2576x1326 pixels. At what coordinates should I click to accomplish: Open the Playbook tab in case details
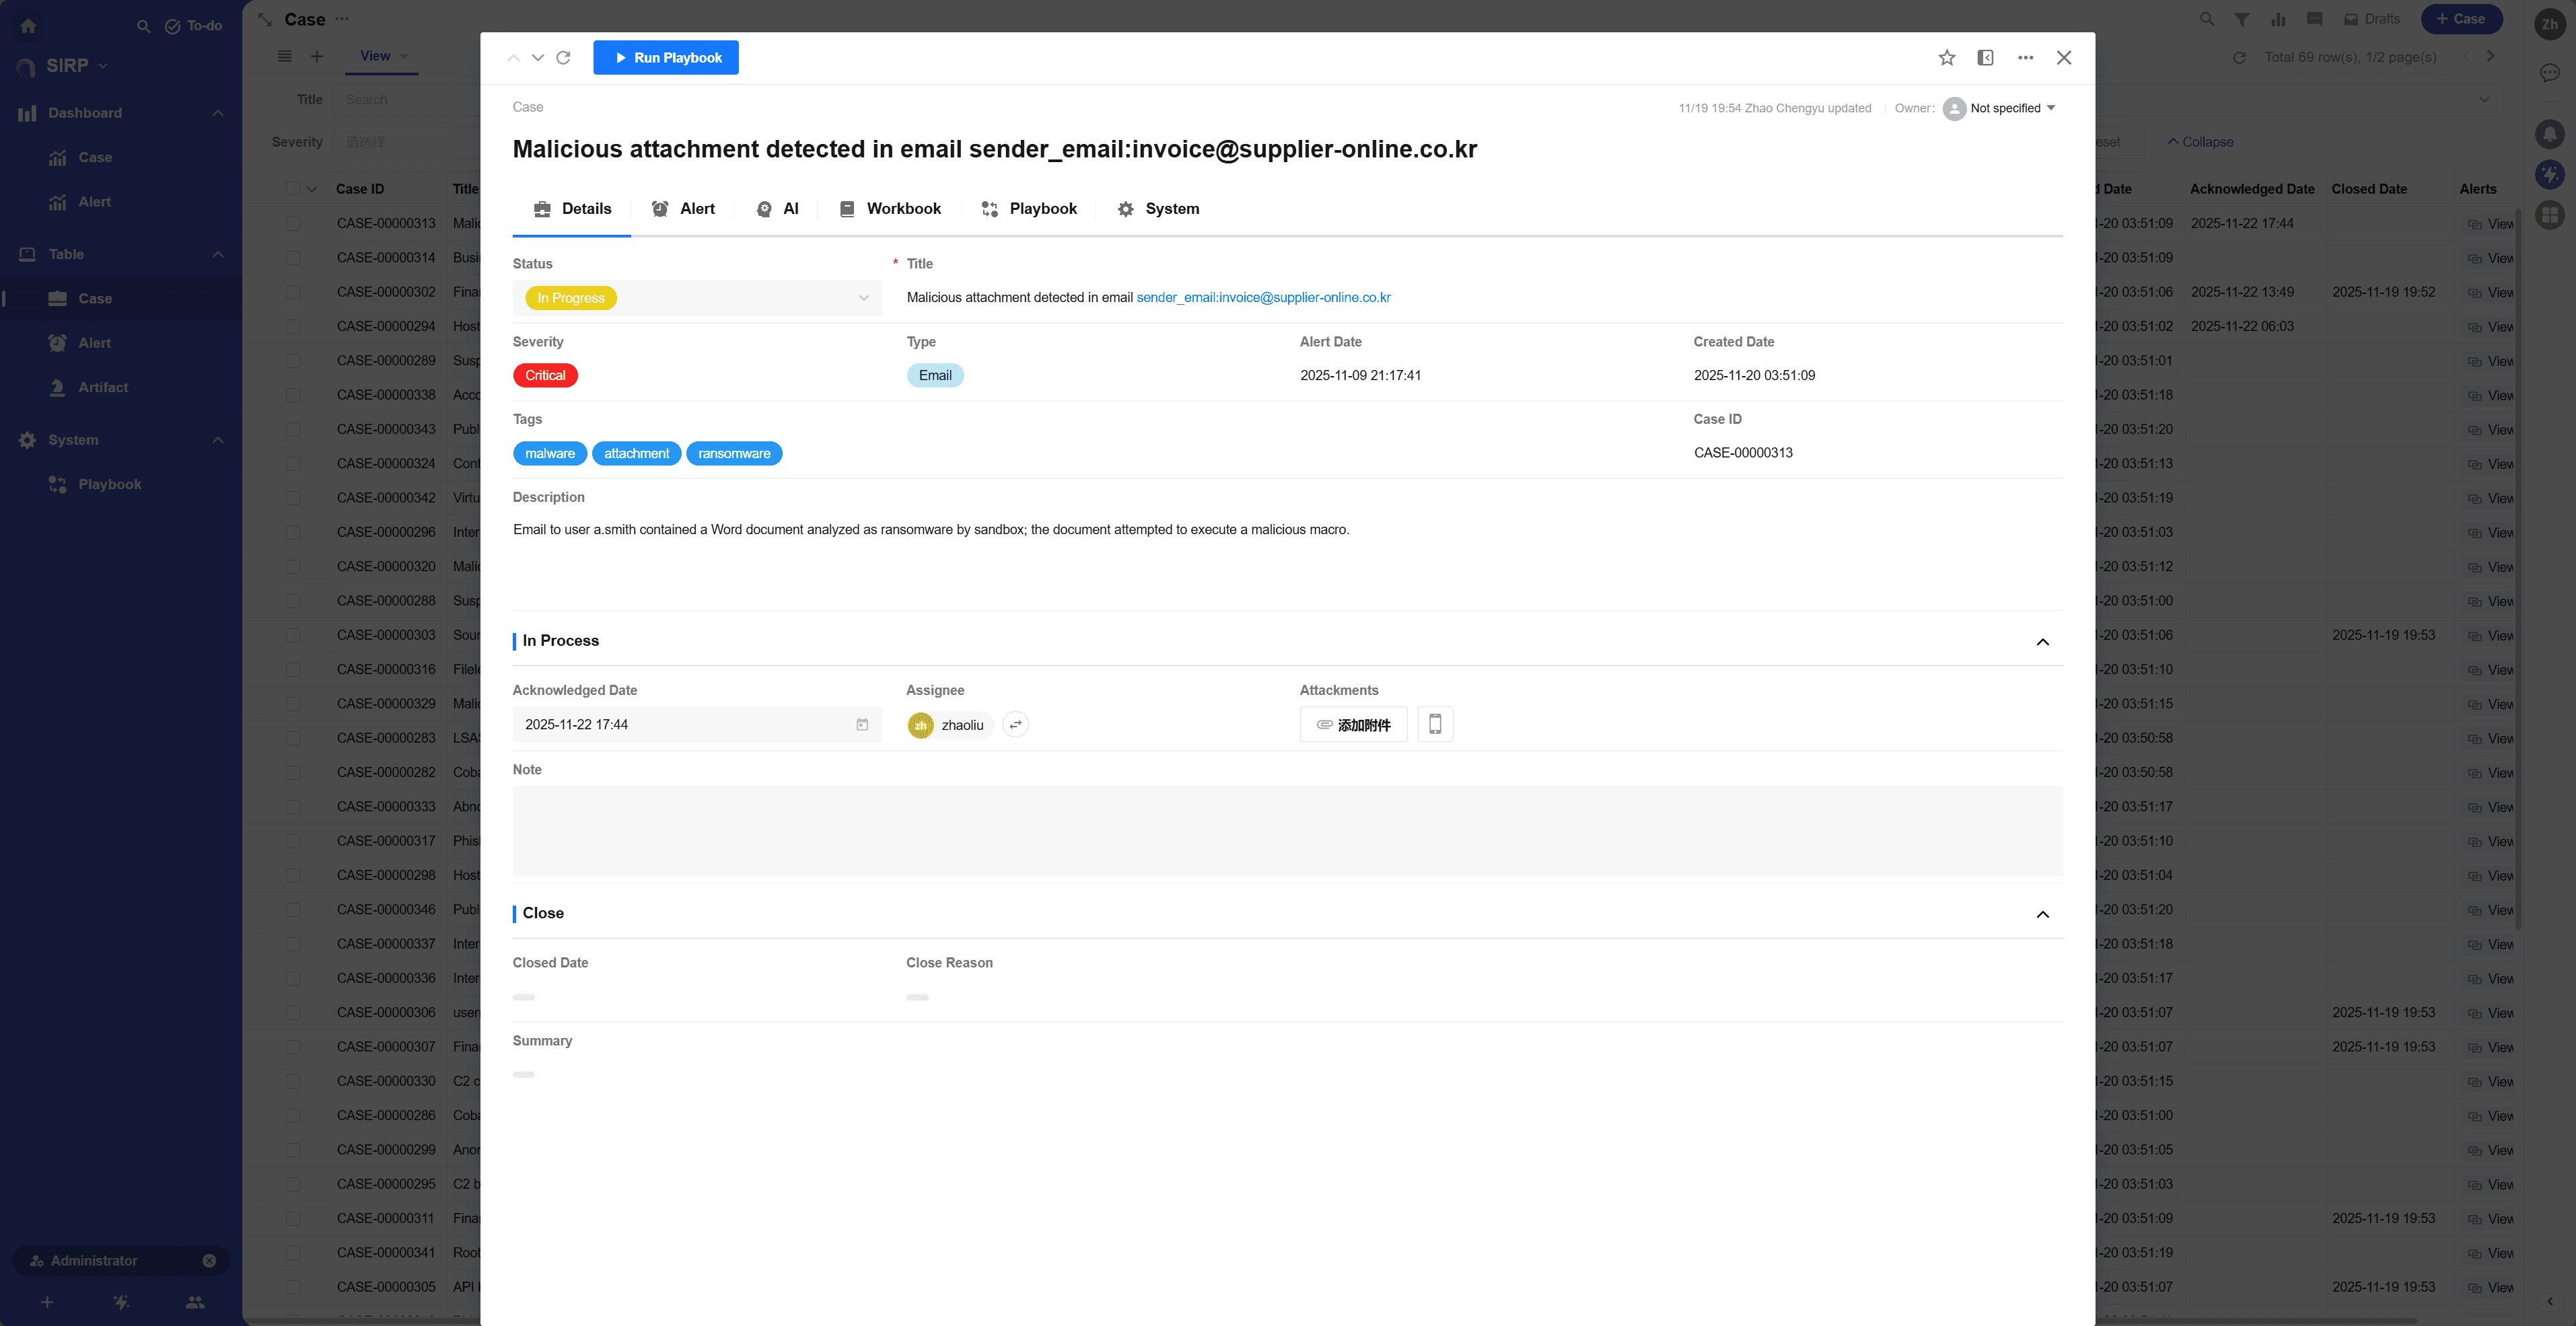tap(1029, 209)
